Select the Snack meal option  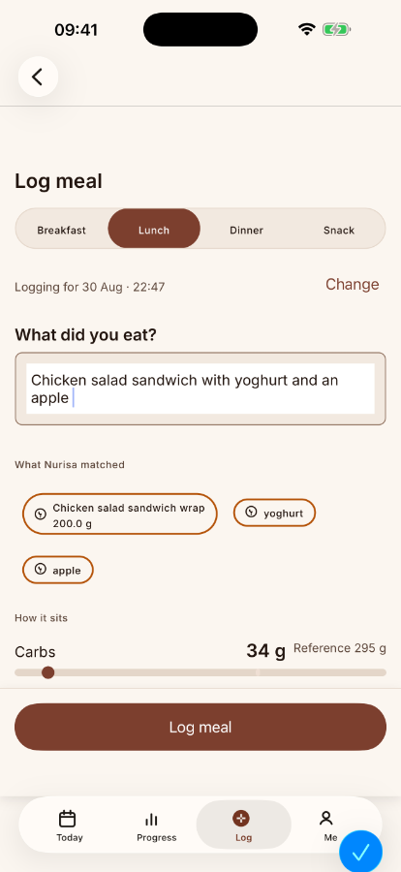(339, 230)
